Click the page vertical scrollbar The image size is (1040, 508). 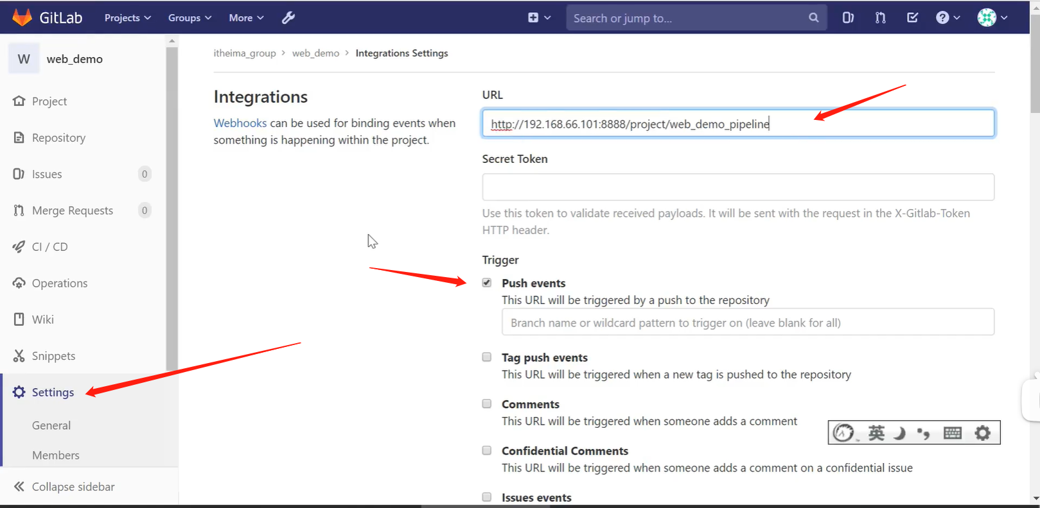click(x=1035, y=64)
